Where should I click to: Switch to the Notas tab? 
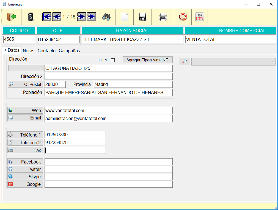[x=29, y=51]
